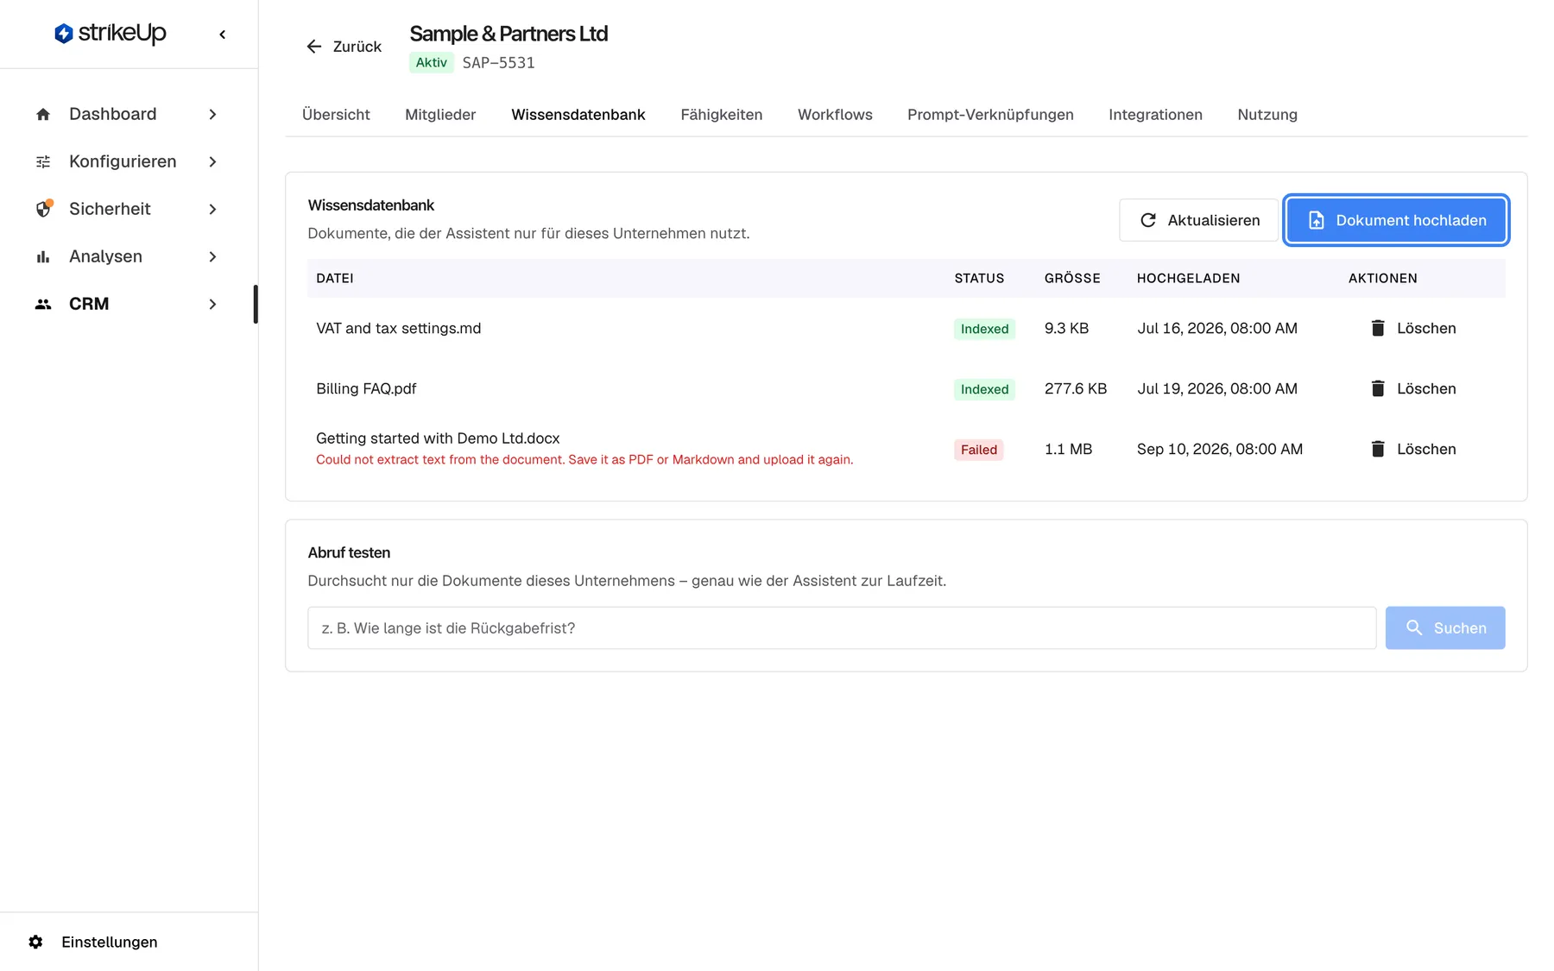1554x971 pixels.
Task: Expand the CRM menu chevron
Action: [x=212, y=304]
